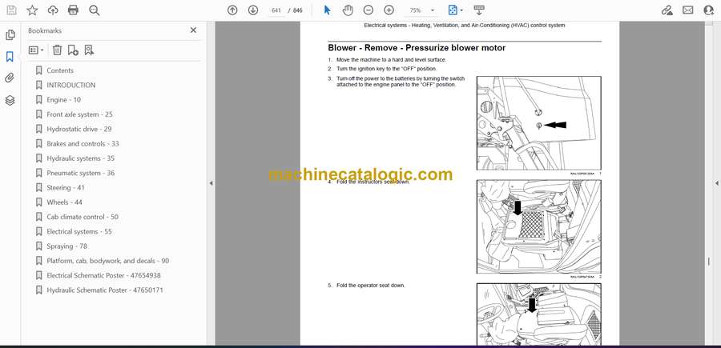Image resolution: width=721 pixels, height=348 pixels.
Task: Click the page number field showing 641
Action: (276, 10)
